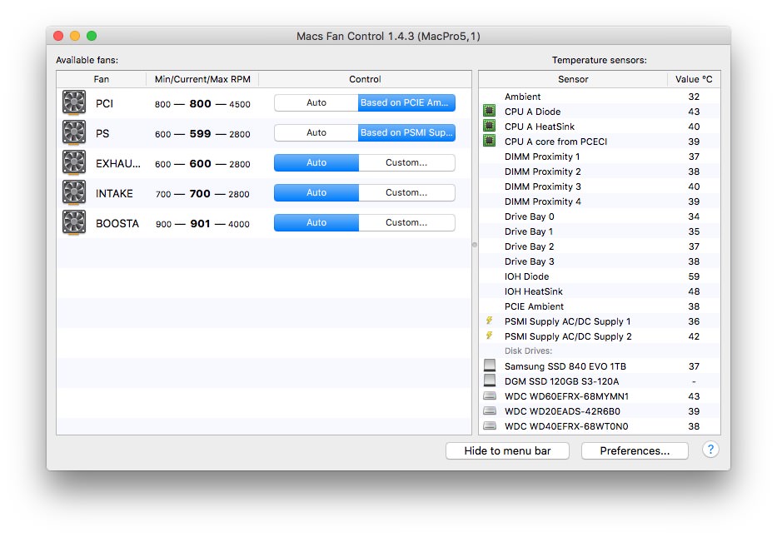This screenshot has width=777, height=537.
Task: Open Custom control for INTAKE fan
Action: tap(406, 192)
